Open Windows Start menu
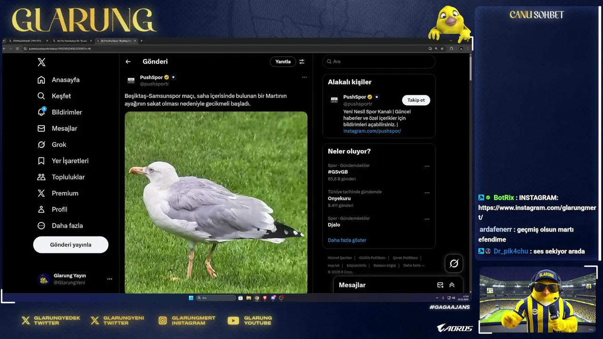 191,298
